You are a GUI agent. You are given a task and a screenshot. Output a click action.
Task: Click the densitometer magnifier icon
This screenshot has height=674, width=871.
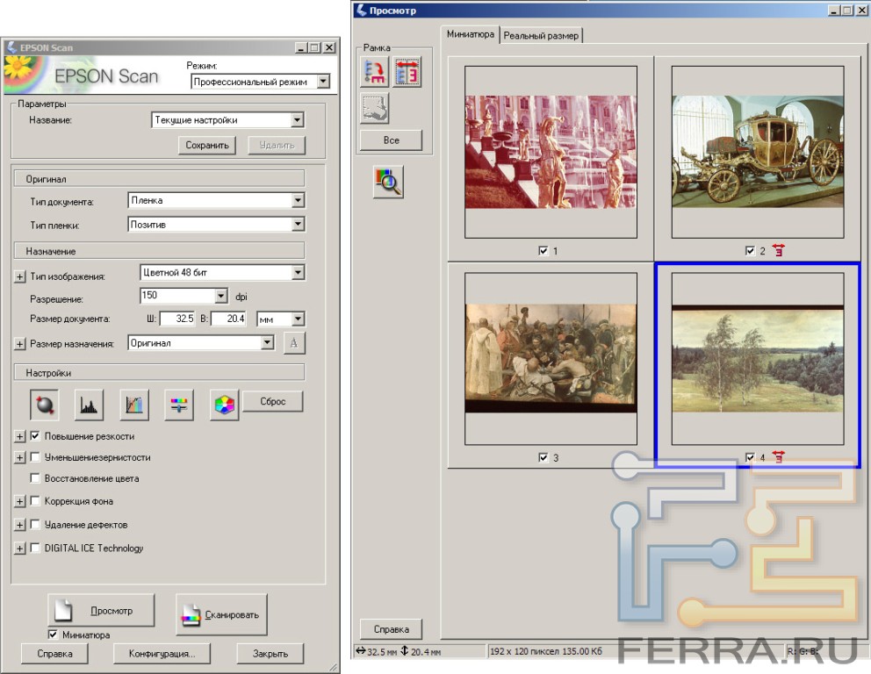point(388,181)
